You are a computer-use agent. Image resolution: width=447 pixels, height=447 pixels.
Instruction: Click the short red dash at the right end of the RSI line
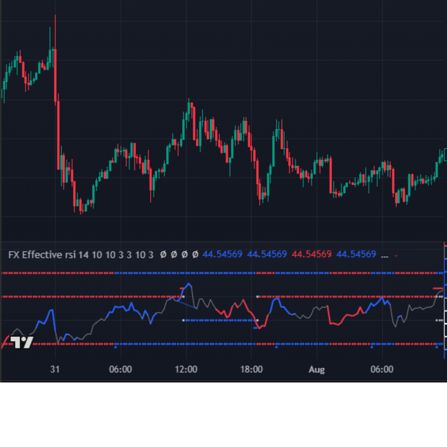(438, 288)
